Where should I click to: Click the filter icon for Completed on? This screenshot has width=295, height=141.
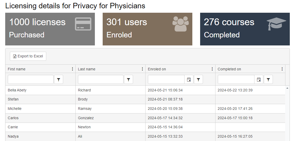tap(268, 80)
